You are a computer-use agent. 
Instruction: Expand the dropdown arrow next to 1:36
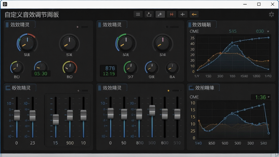269,97
